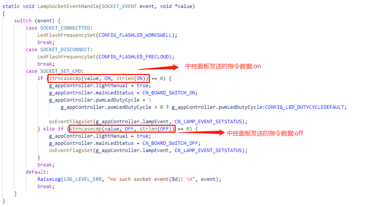Click the red arrow pointing to on annotation
This screenshot has width=373, height=207.
tap(159, 67)
